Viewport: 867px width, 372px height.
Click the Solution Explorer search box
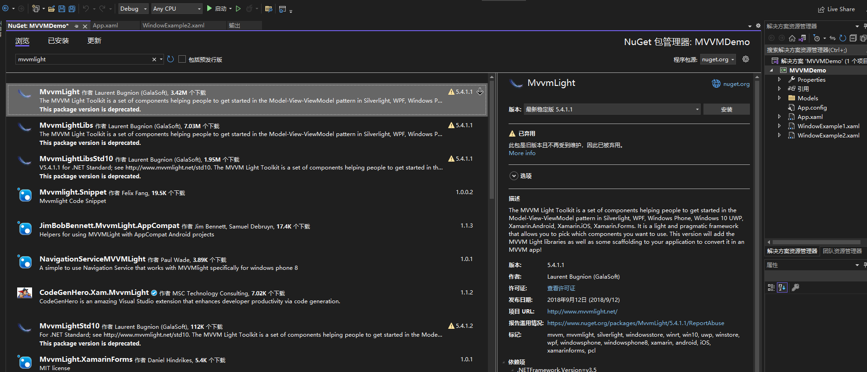pos(815,50)
